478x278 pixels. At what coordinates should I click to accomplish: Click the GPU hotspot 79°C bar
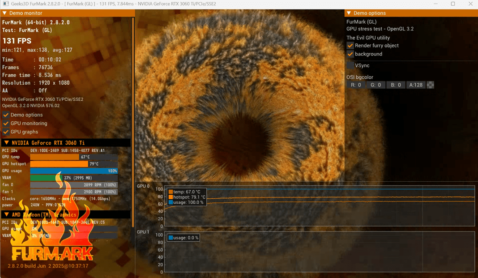[74, 164]
